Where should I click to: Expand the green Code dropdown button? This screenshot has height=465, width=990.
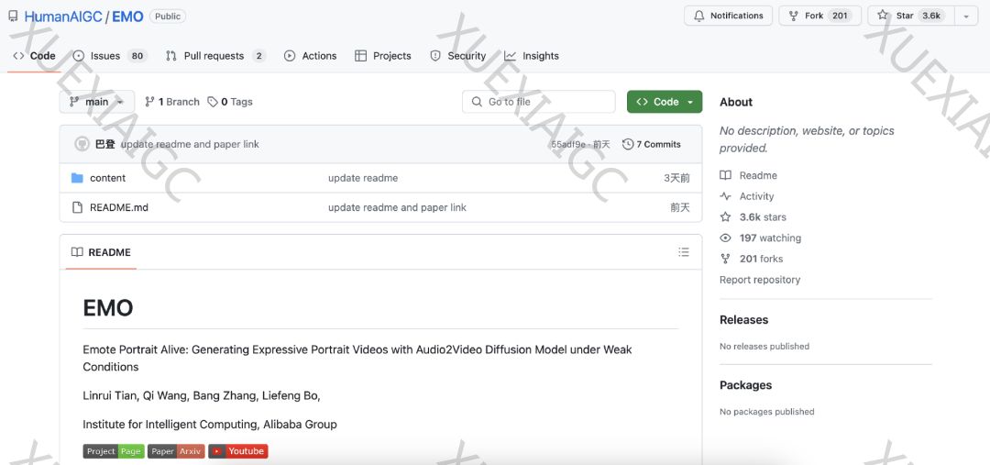[x=665, y=102]
